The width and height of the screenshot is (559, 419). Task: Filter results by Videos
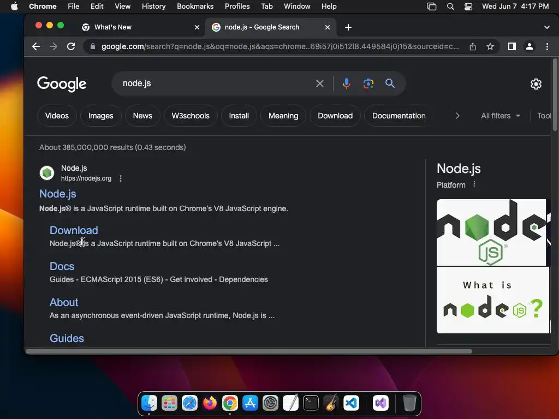pos(57,116)
